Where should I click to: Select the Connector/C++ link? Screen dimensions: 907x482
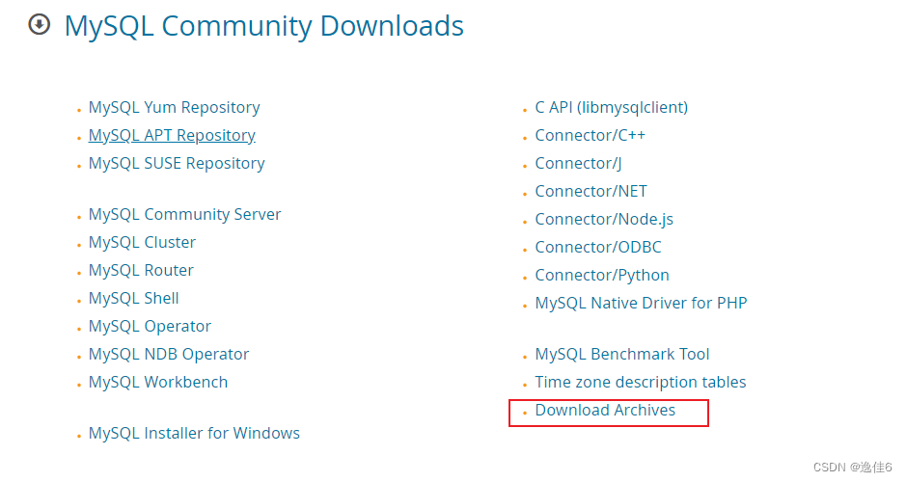pos(590,135)
